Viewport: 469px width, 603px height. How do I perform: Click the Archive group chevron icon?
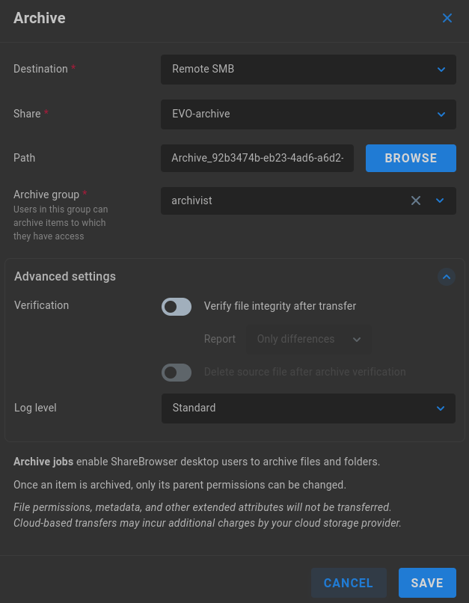pos(441,201)
